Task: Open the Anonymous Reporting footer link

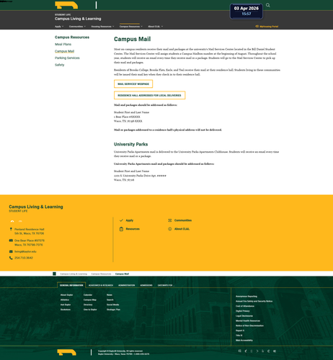Action: [247, 297]
